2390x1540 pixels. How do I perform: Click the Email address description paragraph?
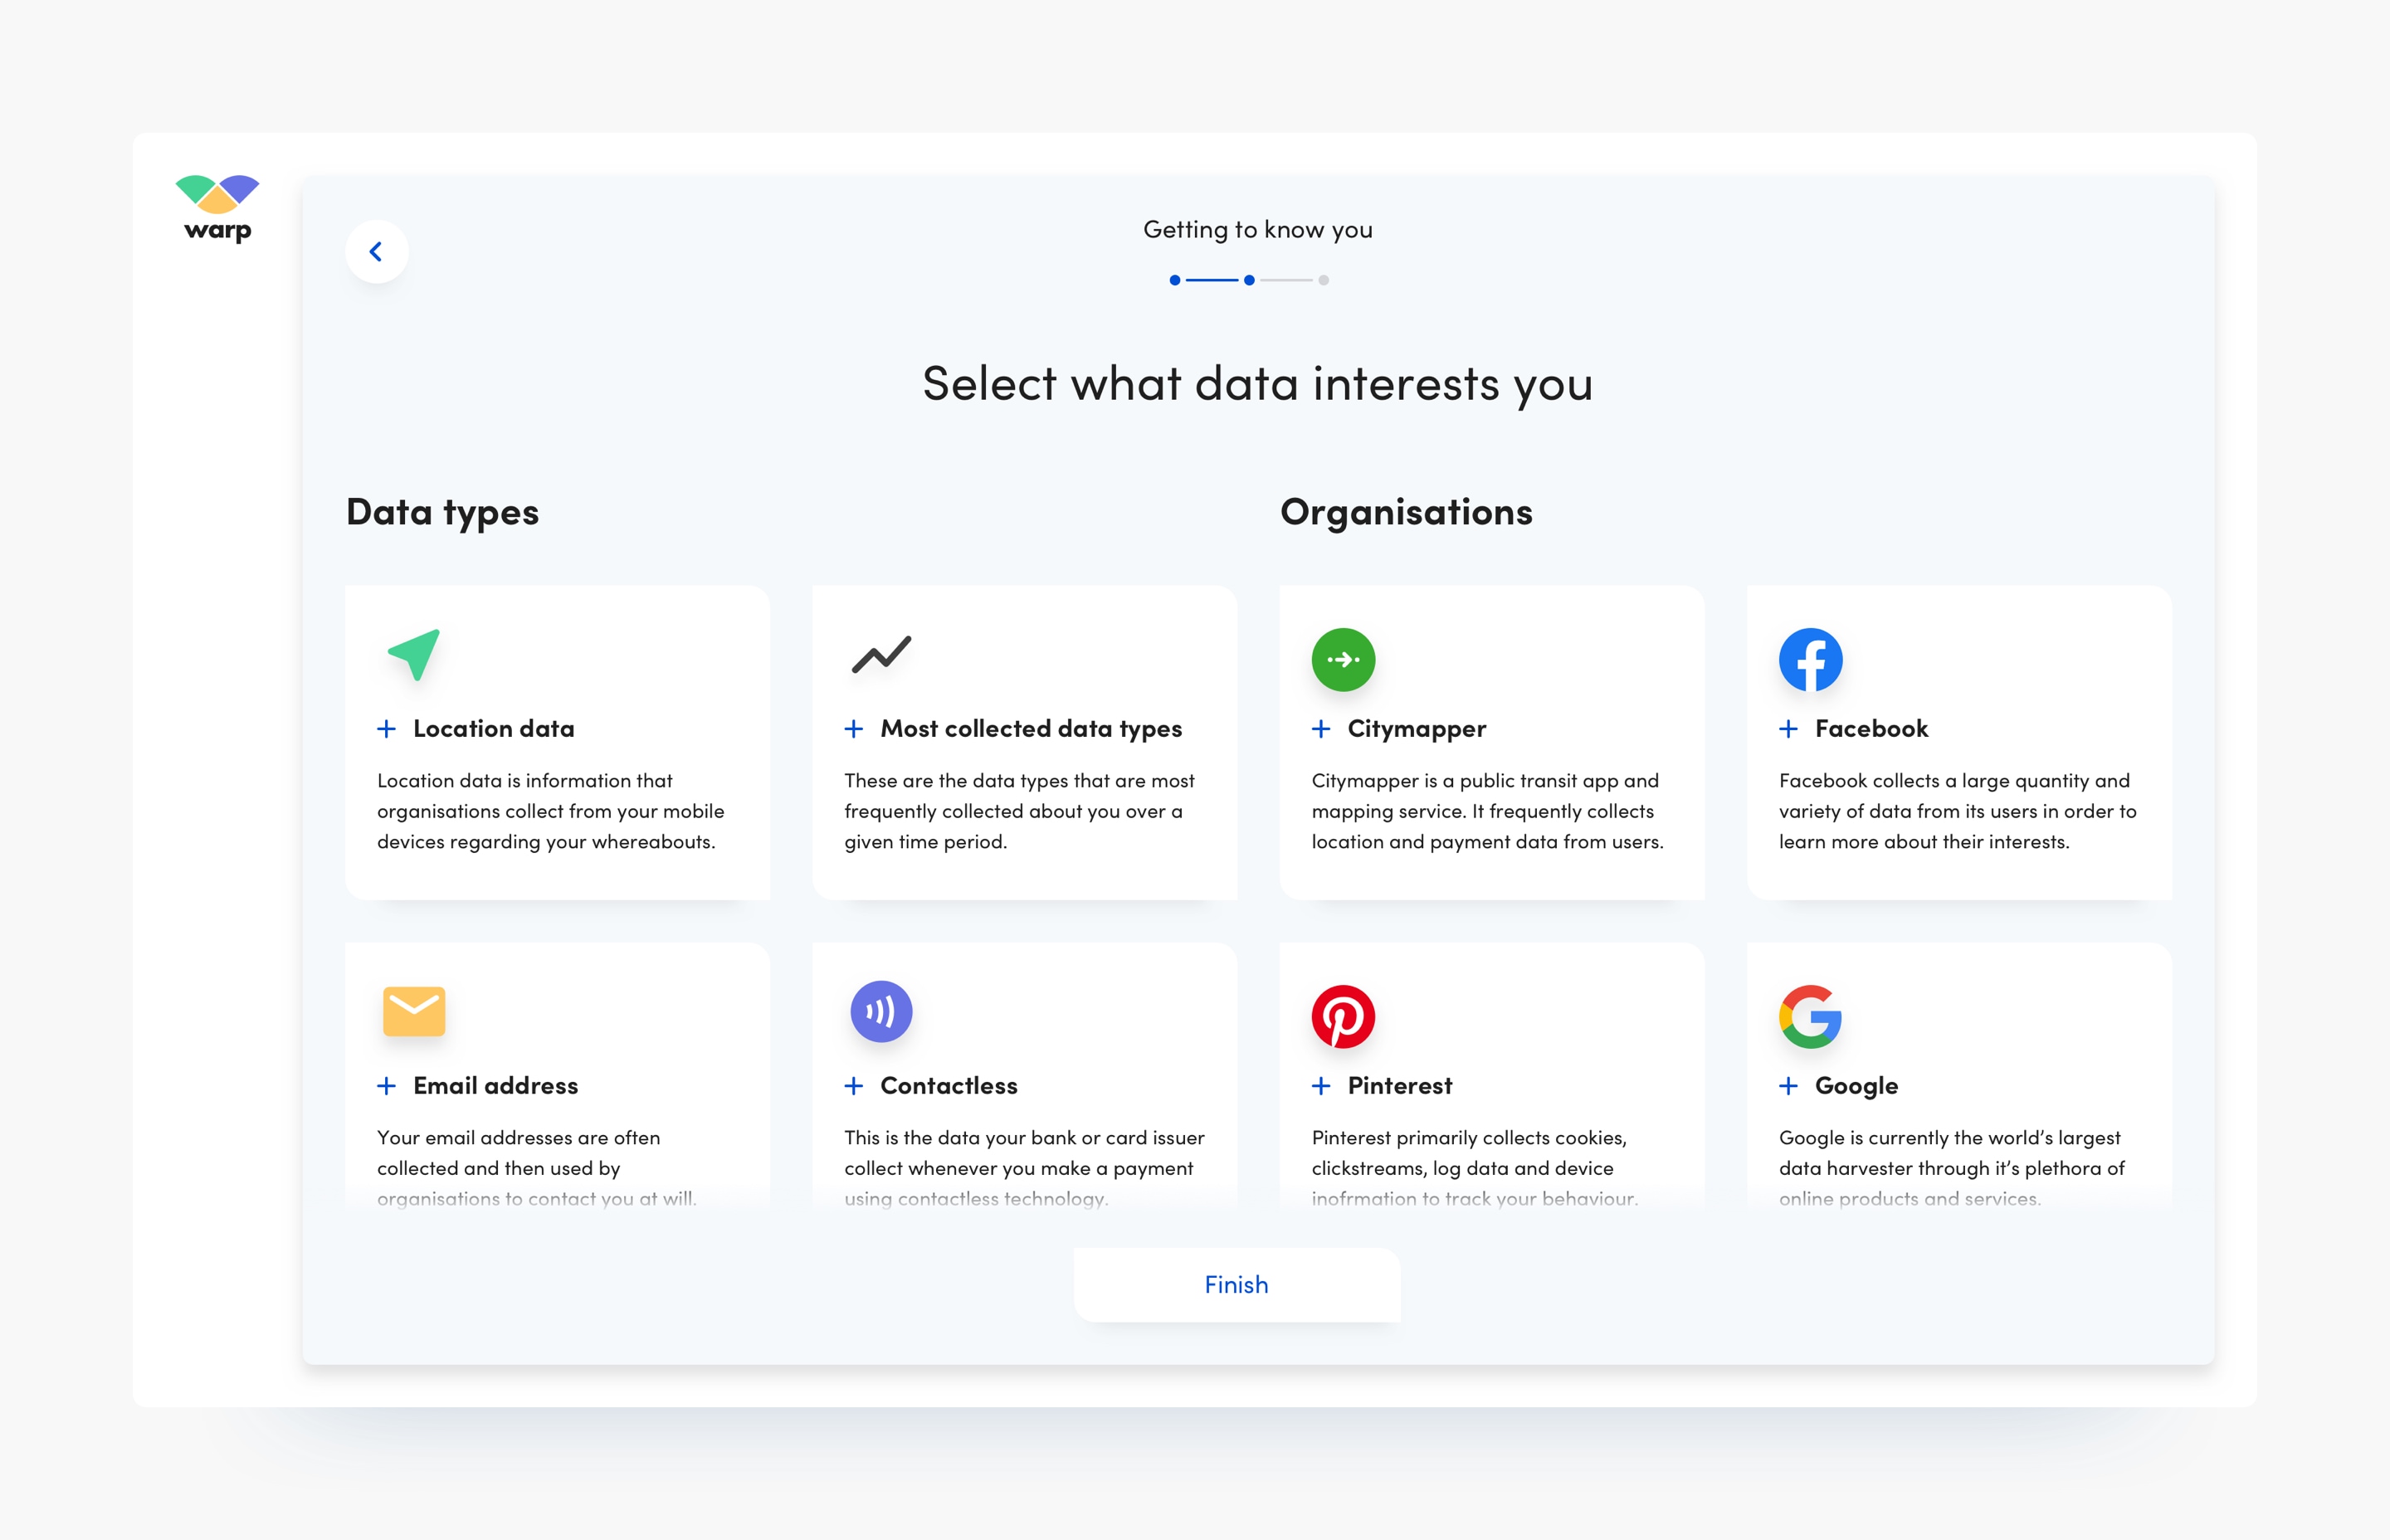(536, 1168)
